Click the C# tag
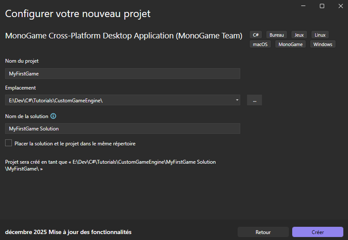 pos(256,35)
